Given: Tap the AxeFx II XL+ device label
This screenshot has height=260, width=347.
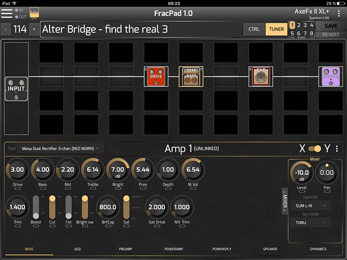Looking at the screenshot, I should pos(312,11).
